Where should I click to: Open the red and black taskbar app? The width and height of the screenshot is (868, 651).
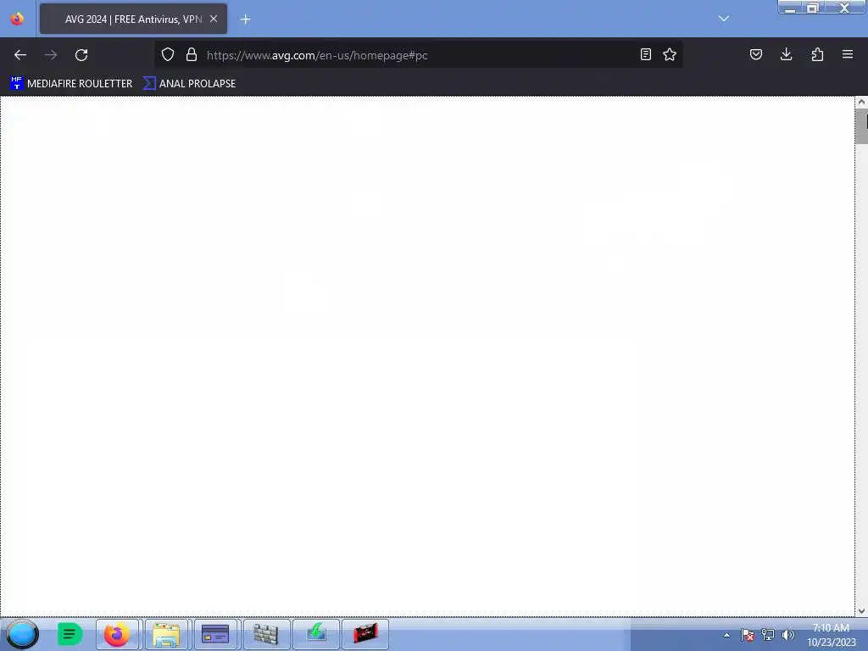[x=365, y=634]
